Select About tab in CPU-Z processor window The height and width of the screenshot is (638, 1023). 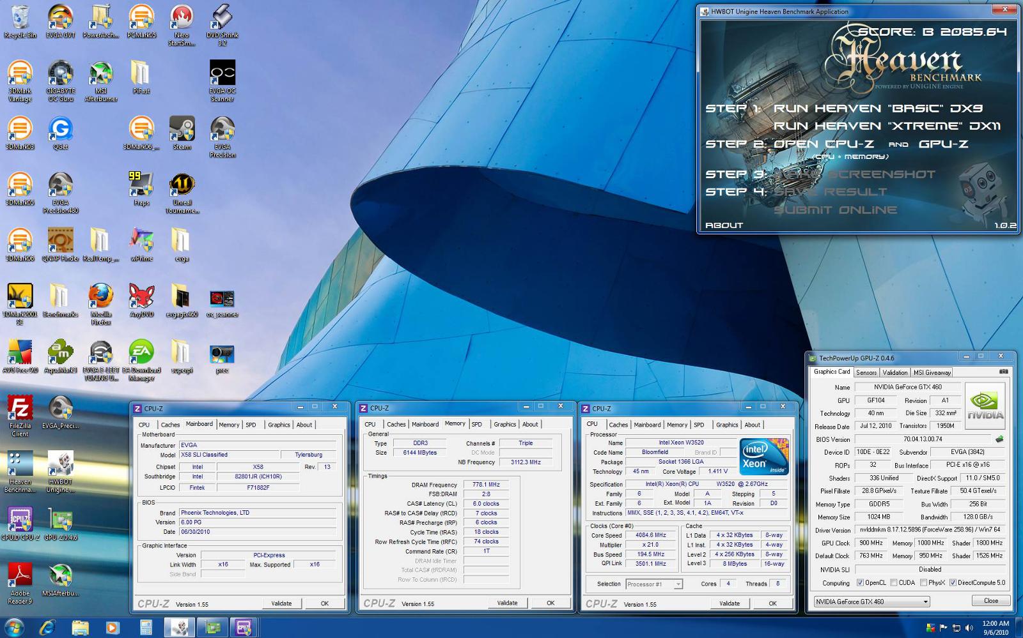(753, 425)
